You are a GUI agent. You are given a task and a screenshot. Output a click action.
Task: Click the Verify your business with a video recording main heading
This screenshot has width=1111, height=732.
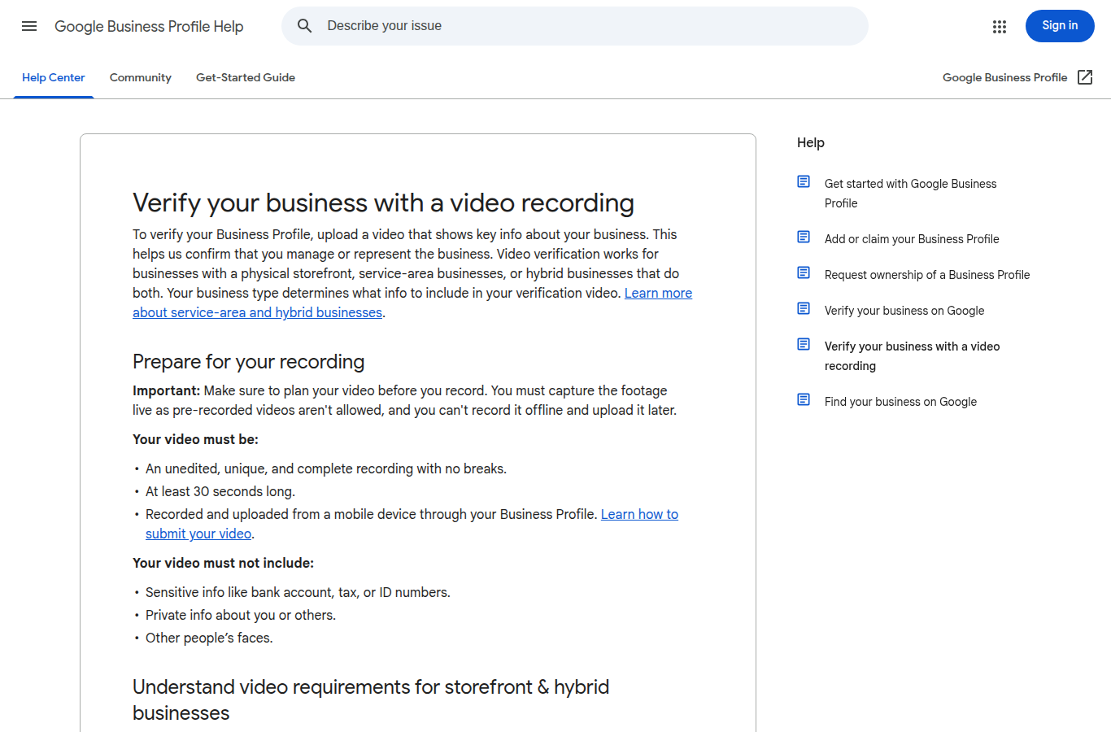[383, 203]
